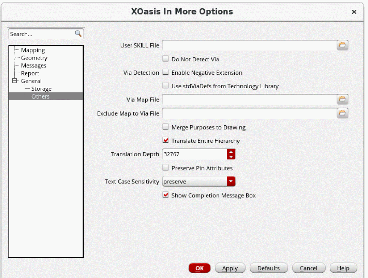This screenshot has width=368, height=278.
Task: Click browse folder icon for User SKILL File
Action: pyautogui.click(x=342, y=45)
